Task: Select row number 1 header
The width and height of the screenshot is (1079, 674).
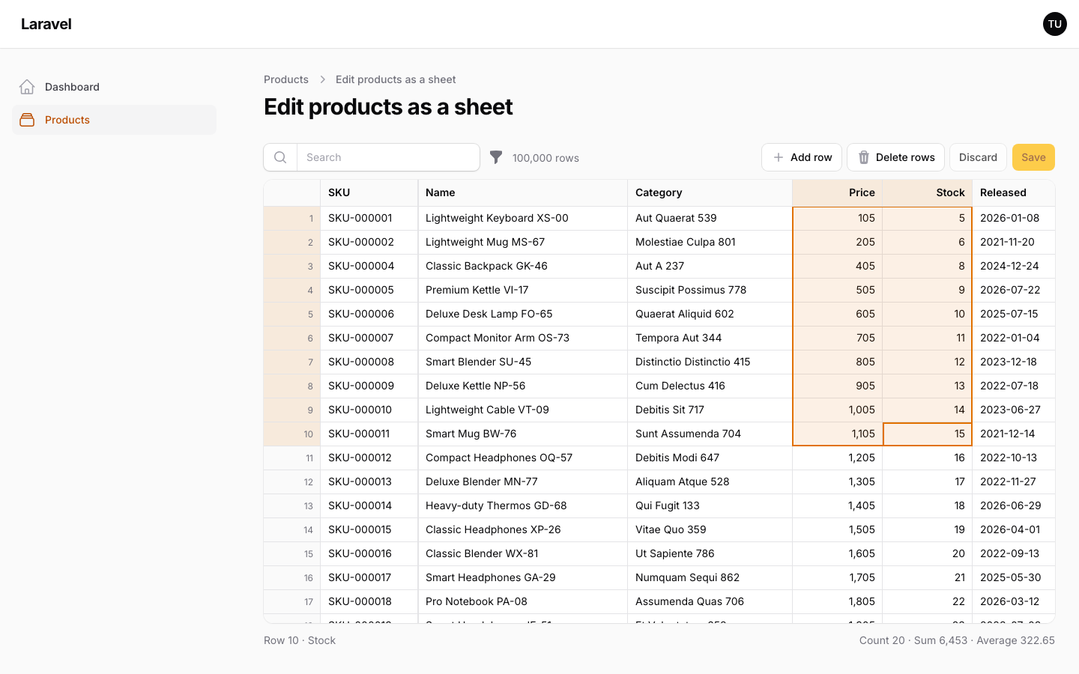Action: (x=292, y=219)
